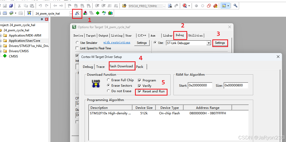The image size is (286, 142).
Task: Open the Trace tab in Driver Setup
Action: 100,67
